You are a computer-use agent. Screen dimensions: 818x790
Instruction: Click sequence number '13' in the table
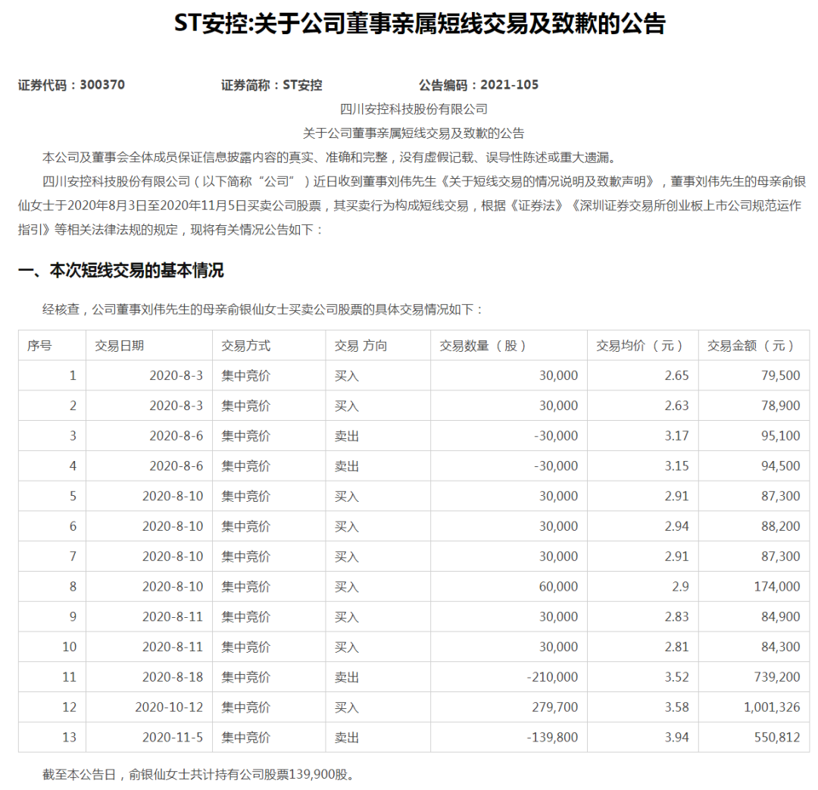point(70,738)
